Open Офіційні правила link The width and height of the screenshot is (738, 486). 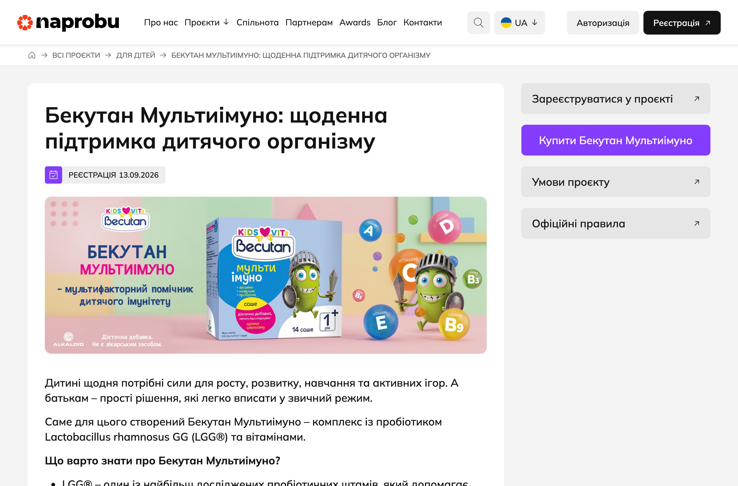(616, 223)
